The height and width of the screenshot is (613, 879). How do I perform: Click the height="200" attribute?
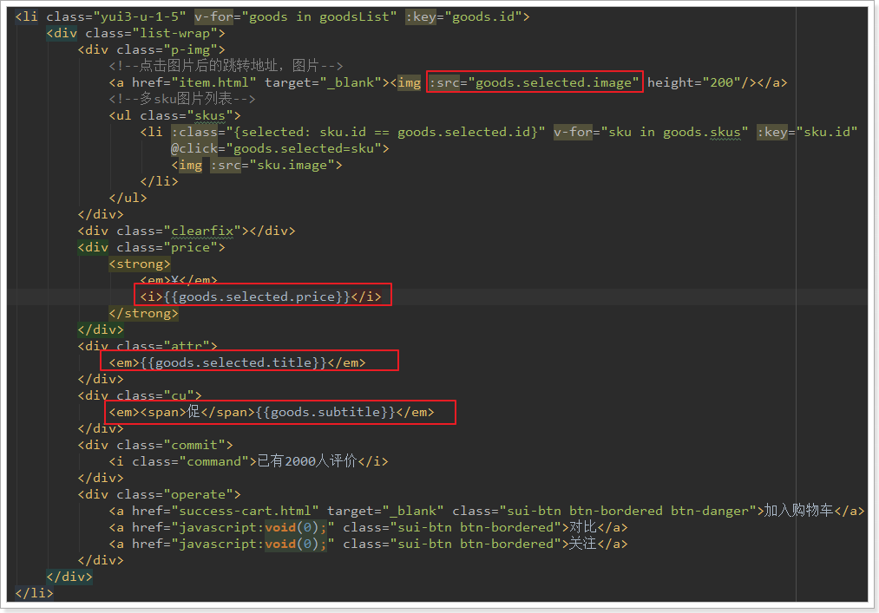click(691, 82)
